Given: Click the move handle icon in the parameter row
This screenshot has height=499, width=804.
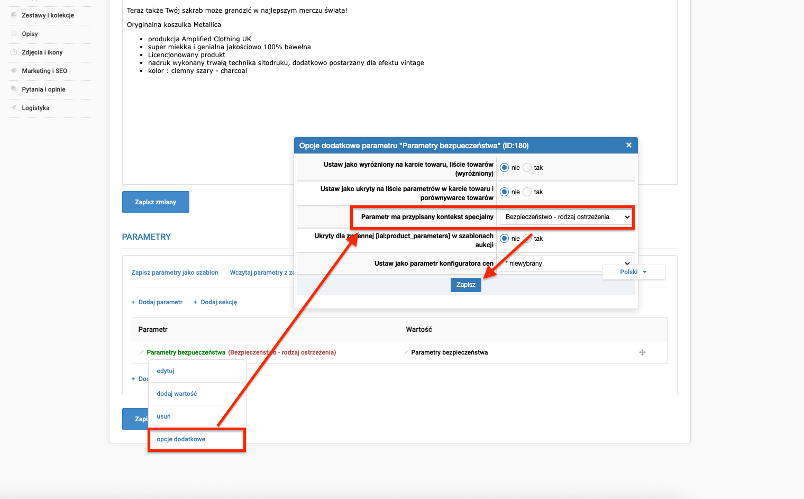Looking at the screenshot, I should pos(642,352).
